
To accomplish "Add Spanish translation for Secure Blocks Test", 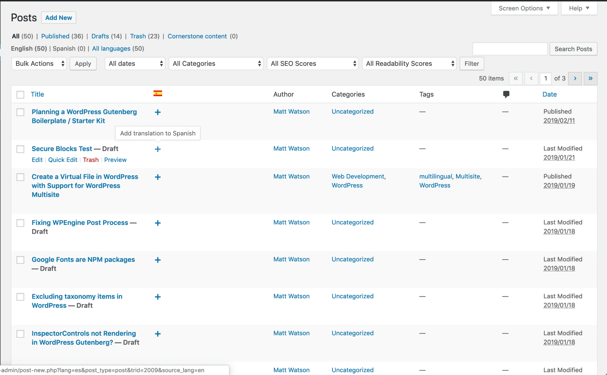I will (x=158, y=149).
